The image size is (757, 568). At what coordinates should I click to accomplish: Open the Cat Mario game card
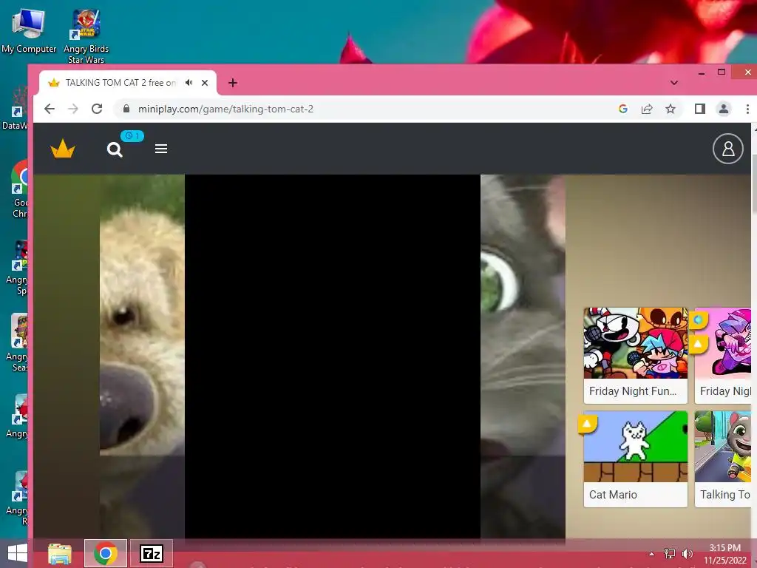pyautogui.click(x=635, y=459)
